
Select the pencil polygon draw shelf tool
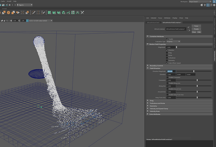point(34,13)
